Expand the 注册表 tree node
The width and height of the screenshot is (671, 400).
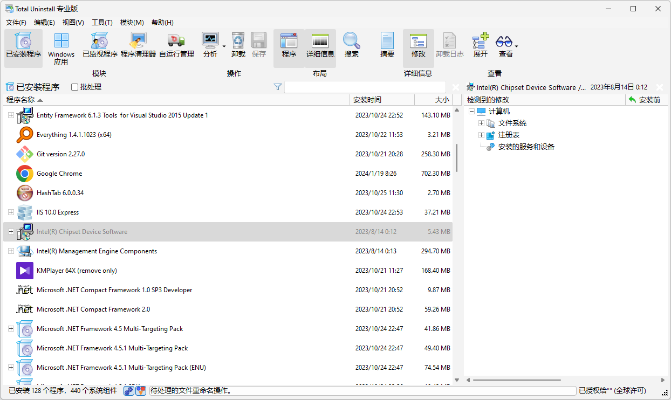(482, 135)
